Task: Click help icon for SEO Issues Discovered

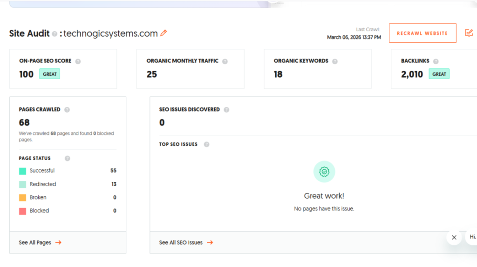Action: coord(226,110)
